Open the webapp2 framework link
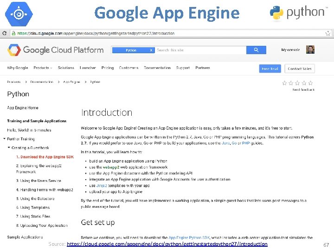 coord(111,167)
